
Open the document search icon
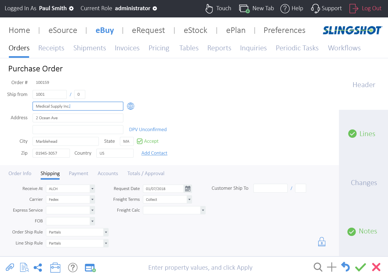point(24,267)
